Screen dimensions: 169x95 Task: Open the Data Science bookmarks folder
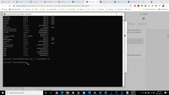pos(52,9)
